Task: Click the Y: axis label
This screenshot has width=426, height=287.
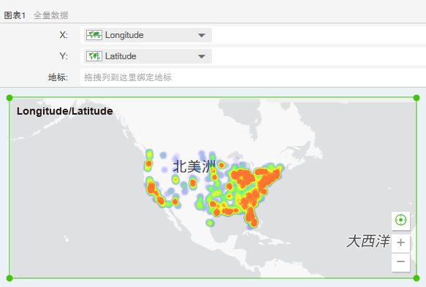Action: [x=64, y=56]
